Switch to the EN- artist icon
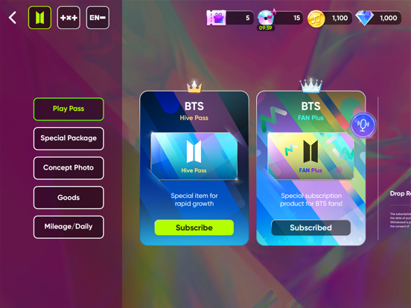This screenshot has height=308, width=411. point(98,18)
